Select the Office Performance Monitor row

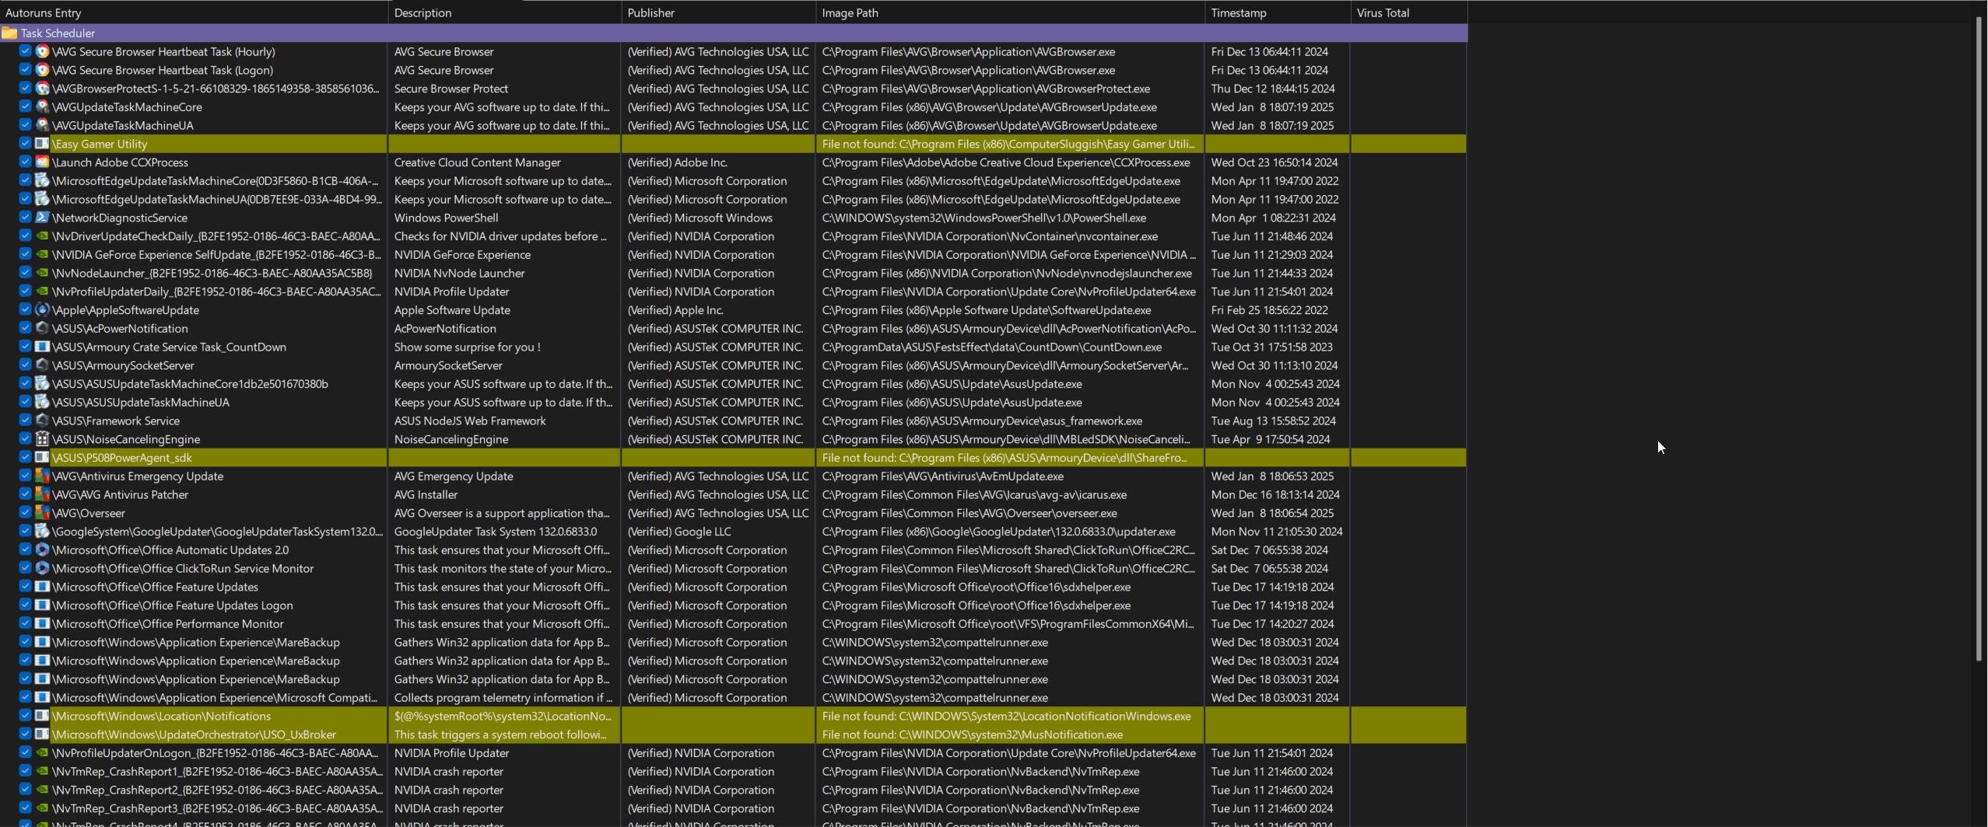tap(734, 623)
